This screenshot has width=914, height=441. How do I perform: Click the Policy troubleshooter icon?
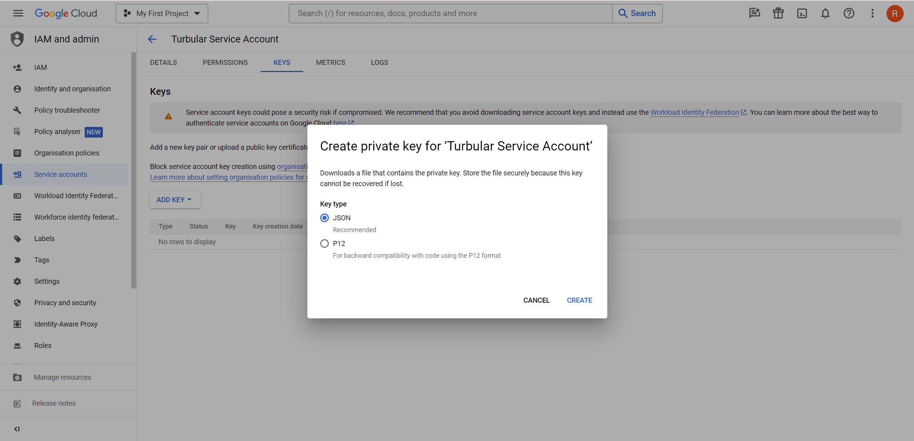16,110
